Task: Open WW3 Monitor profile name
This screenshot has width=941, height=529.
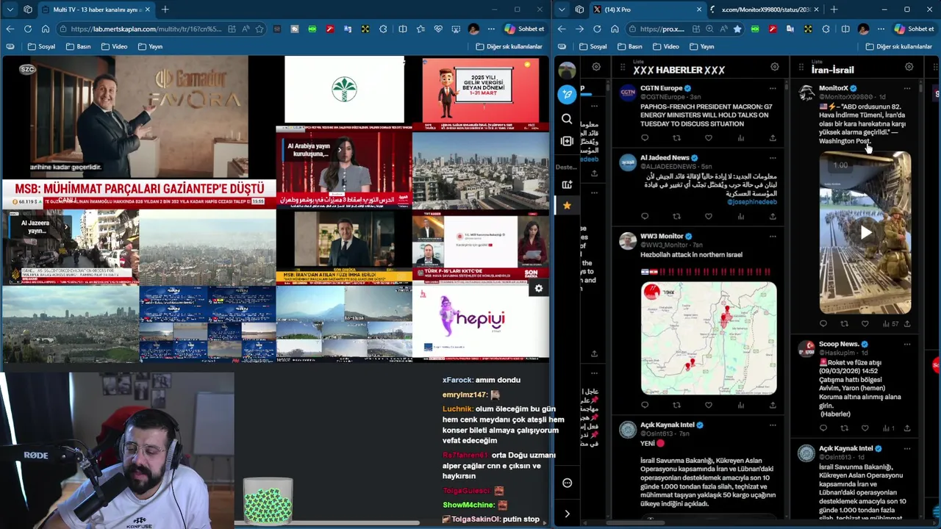Action: pyautogui.click(x=662, y=236)
